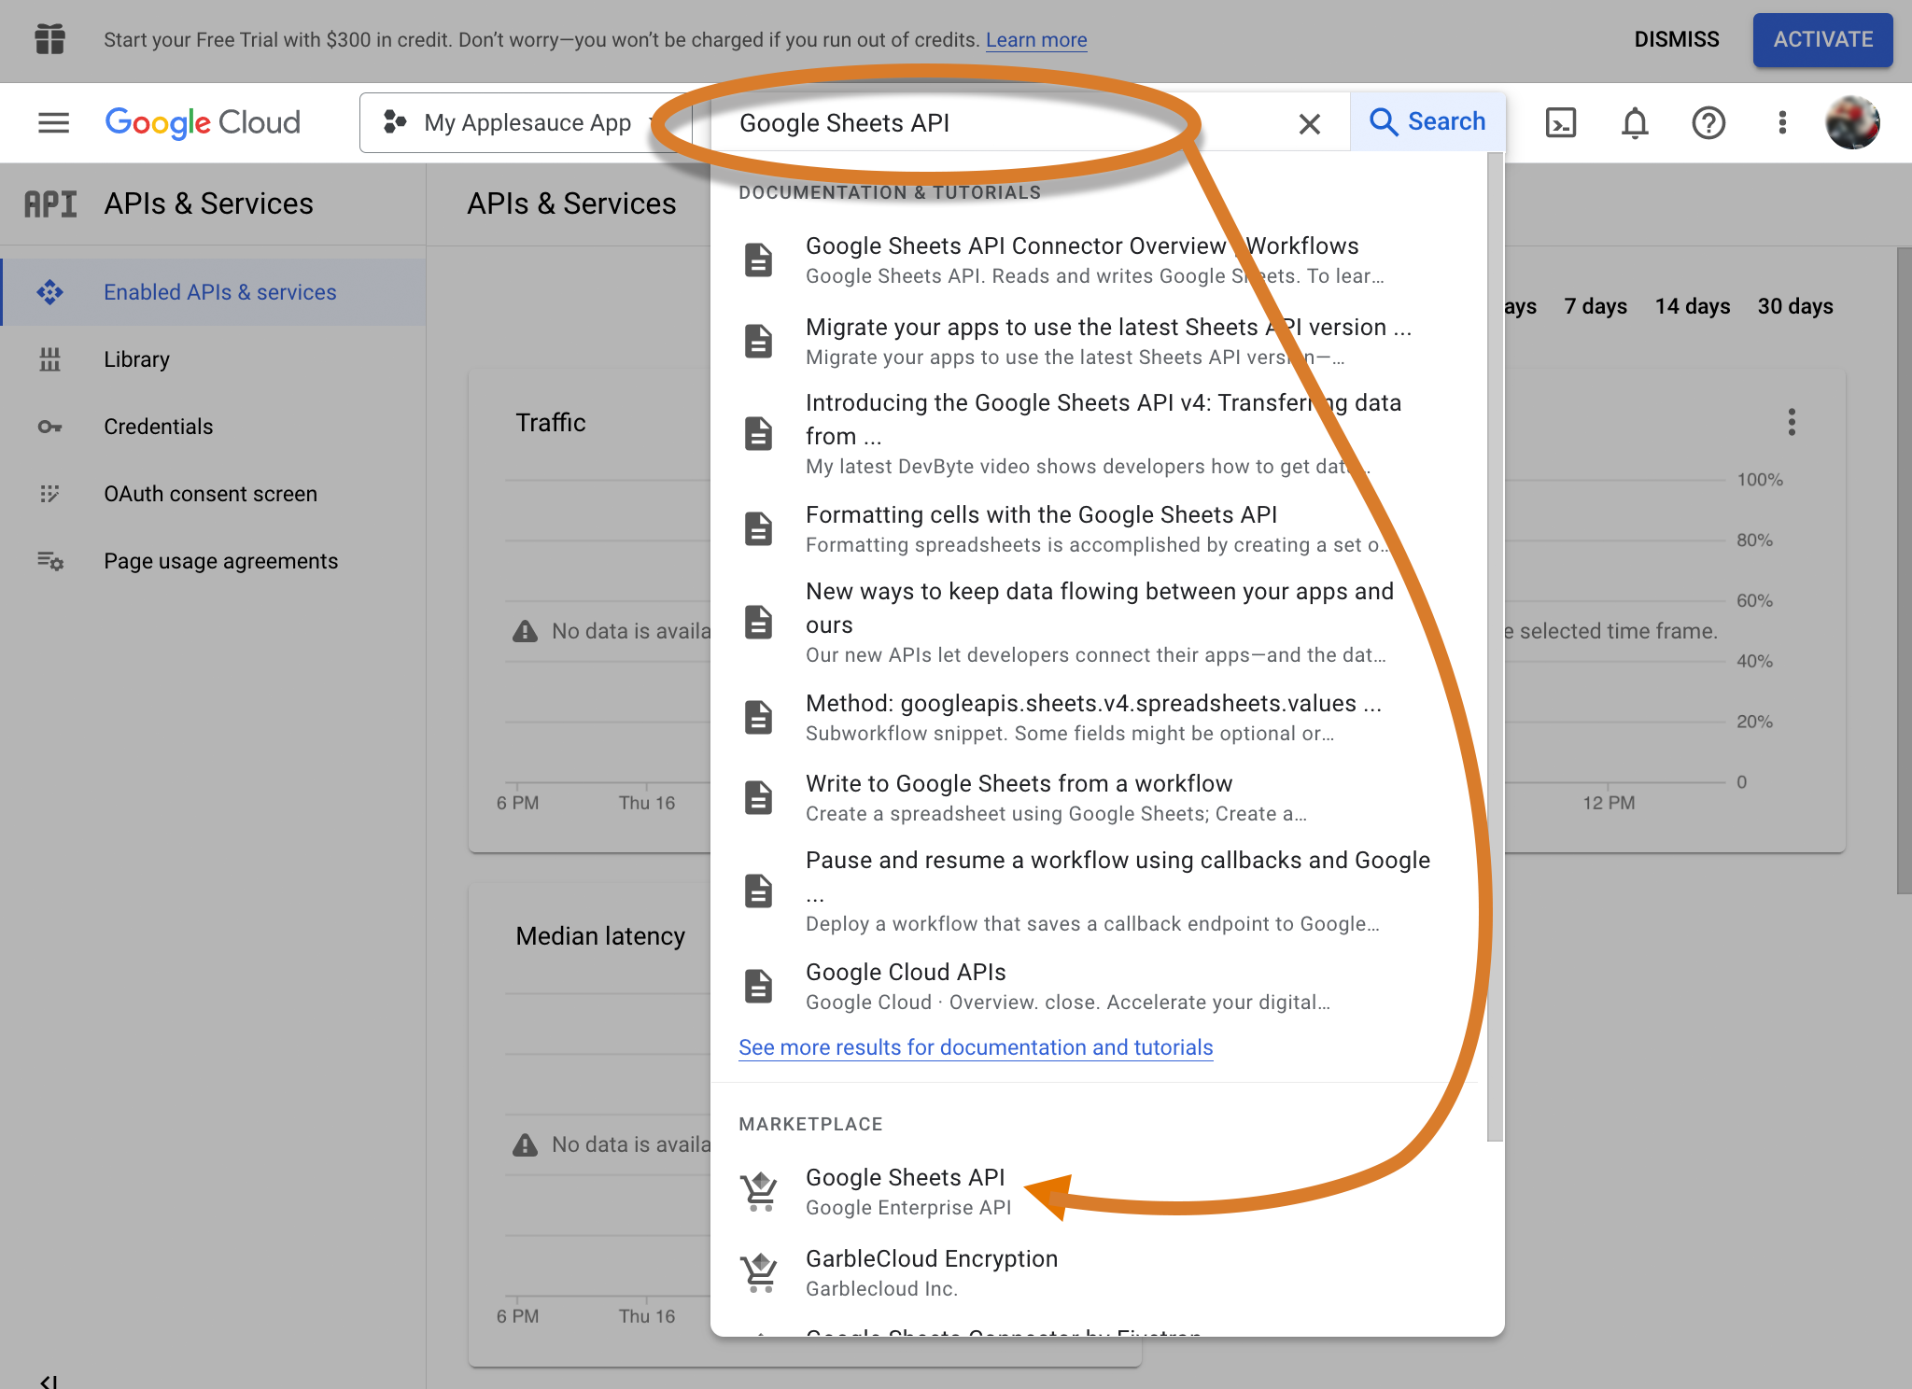The width and height of the screenshot is (1912, 1389).
Task: Collapse the left sidebar panel
Action: pyautogui.click(x=49, y=1381)
